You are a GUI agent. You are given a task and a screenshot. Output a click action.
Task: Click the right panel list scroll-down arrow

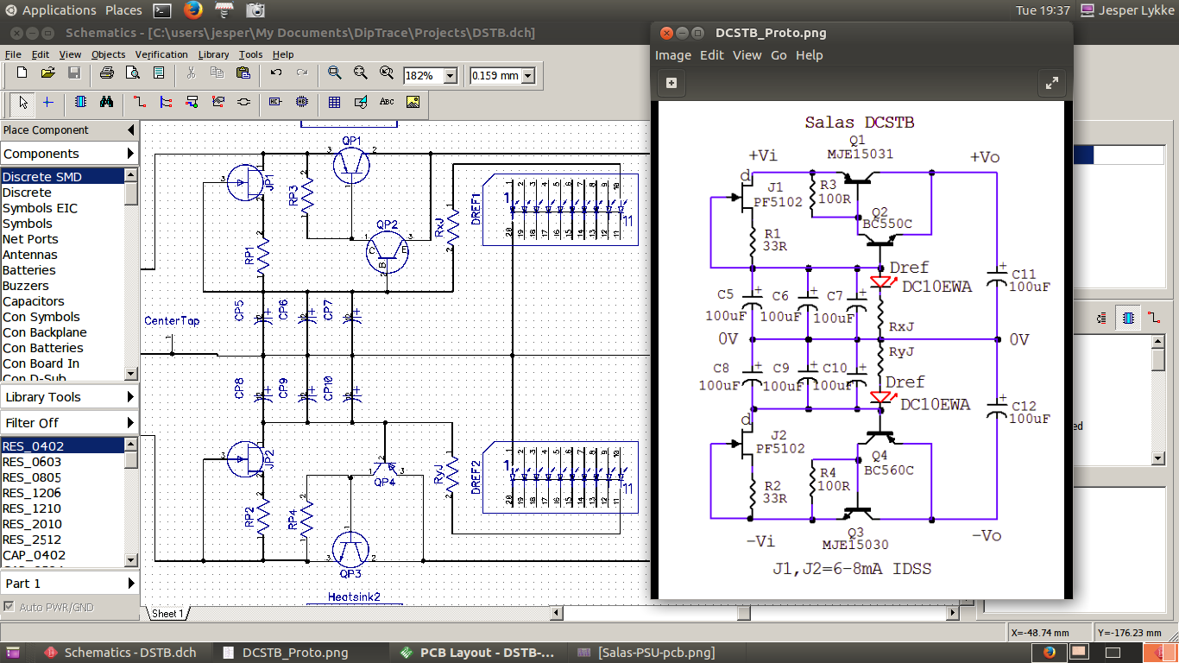click(x=1158, y=458)
